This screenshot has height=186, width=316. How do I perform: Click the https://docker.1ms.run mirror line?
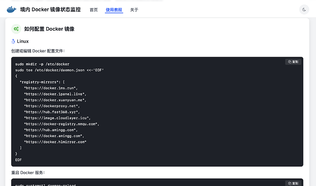[51, 88]
